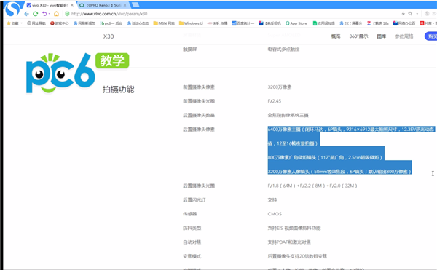Open the 应用词包 bookmark
437x270 pixels.
323,23
